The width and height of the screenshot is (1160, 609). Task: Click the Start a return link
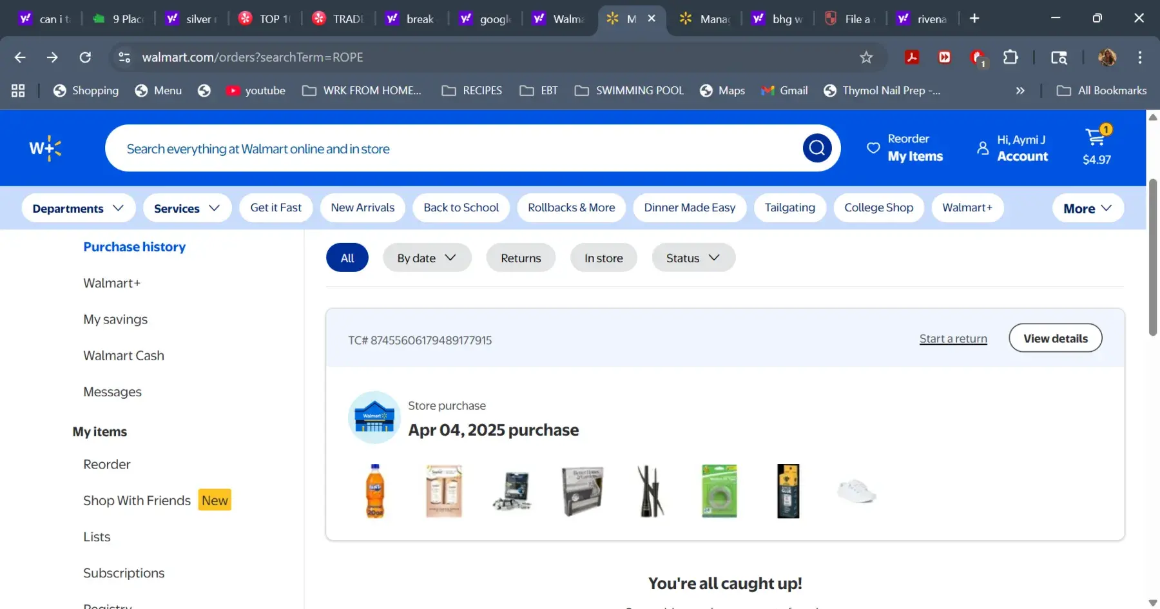[x=952, y=339]
